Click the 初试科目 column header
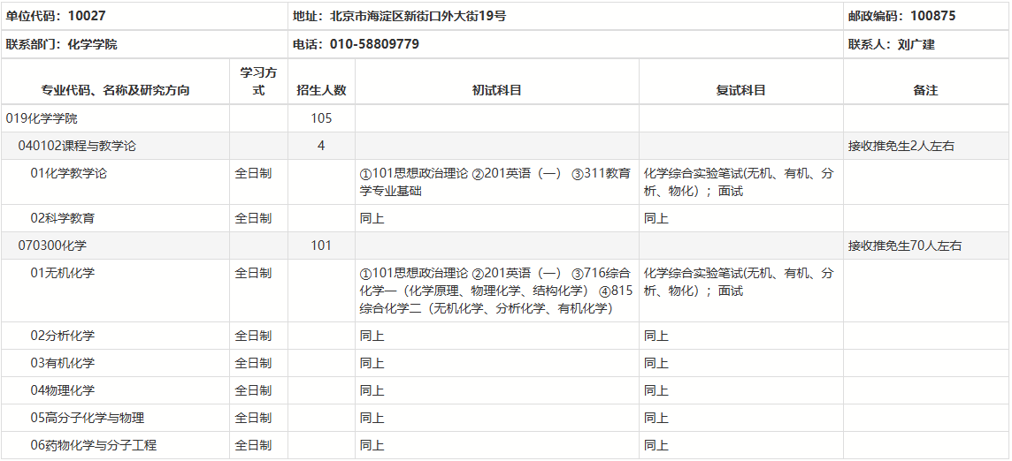1012x461 pixels. click(x=496, y=90)
